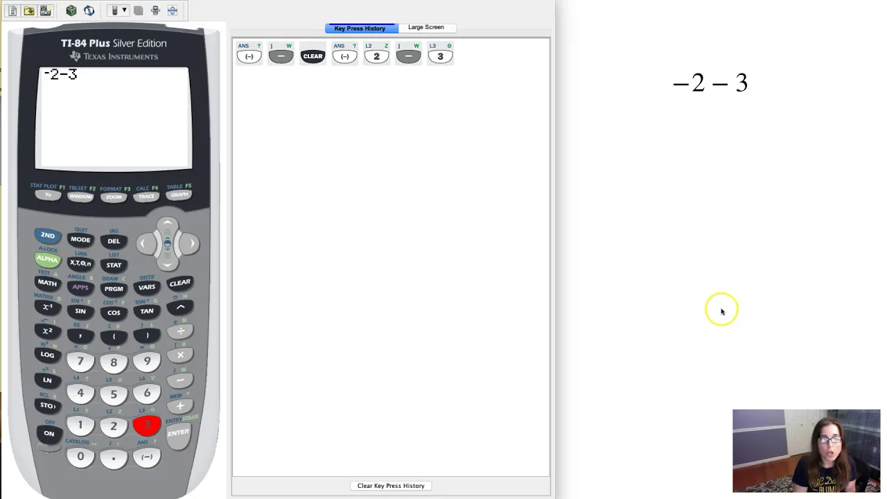
Task: Click the camera screenshot toolbar icon
Action: click(x=45, y=10)
